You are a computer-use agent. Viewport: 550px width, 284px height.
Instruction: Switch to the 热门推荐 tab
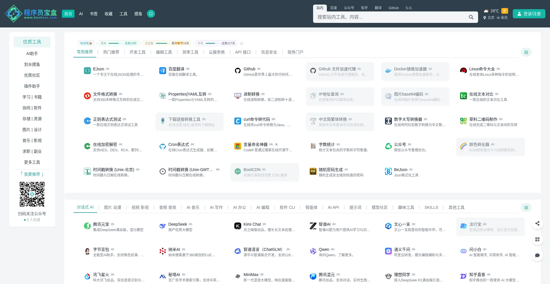(x=111, y=52)
